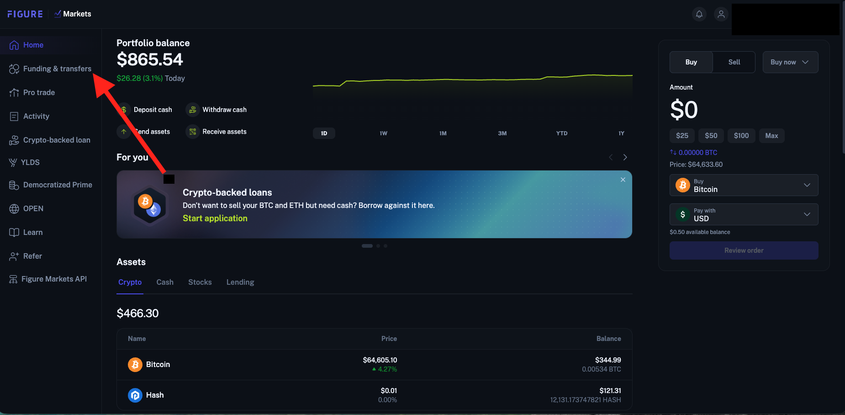This screenshot has width=845, height=415.
Task: Click the Hash token icon in Assets table
Action: tap(135, 395)
